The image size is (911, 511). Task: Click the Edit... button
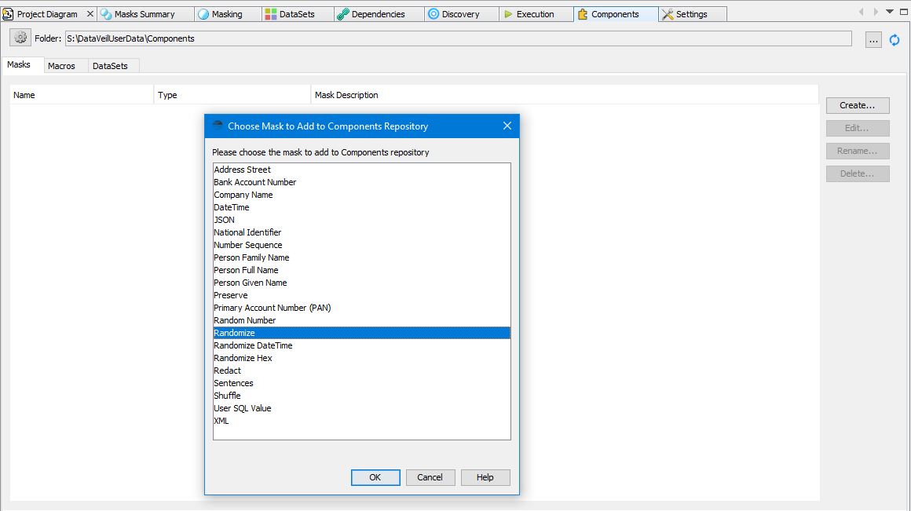pos(858,128)
